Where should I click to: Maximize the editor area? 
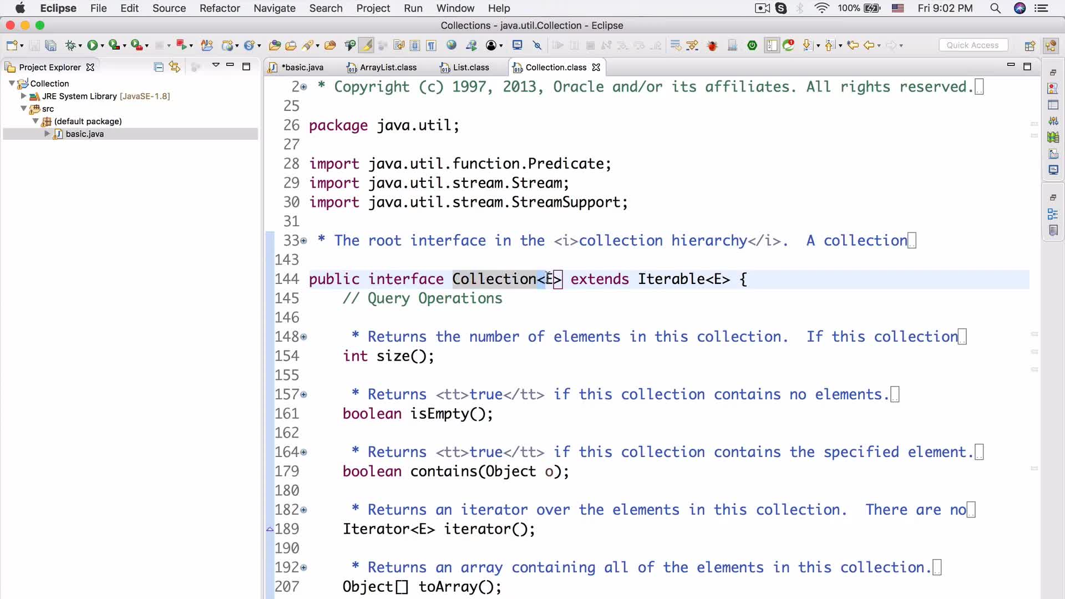point(1027,67)
